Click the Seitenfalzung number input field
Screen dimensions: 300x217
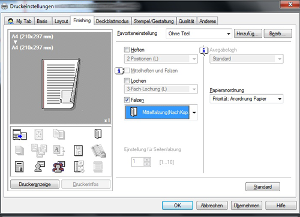point(138,162)
